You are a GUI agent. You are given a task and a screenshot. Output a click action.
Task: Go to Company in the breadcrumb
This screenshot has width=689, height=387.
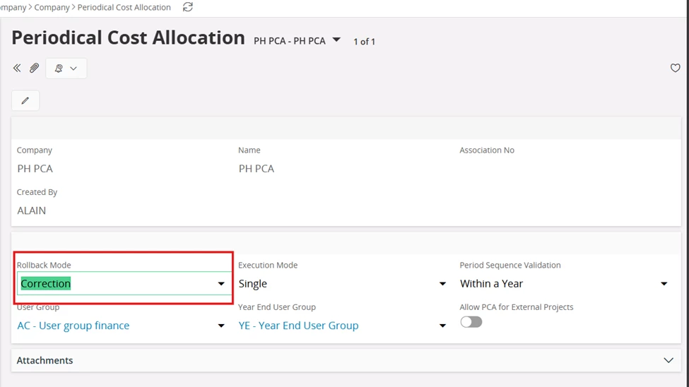tap(52, 8)
